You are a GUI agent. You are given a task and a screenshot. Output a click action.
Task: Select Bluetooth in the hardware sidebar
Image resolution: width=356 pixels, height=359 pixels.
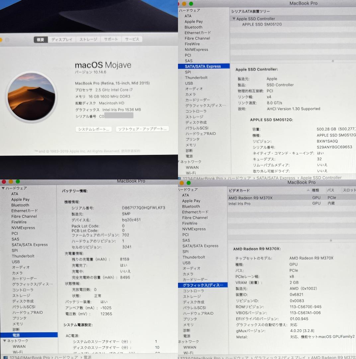(x=193, y=27)
